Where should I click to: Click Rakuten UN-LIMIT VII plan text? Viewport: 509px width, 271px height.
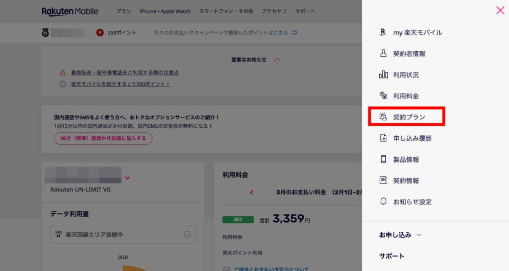tap(81, 189)
